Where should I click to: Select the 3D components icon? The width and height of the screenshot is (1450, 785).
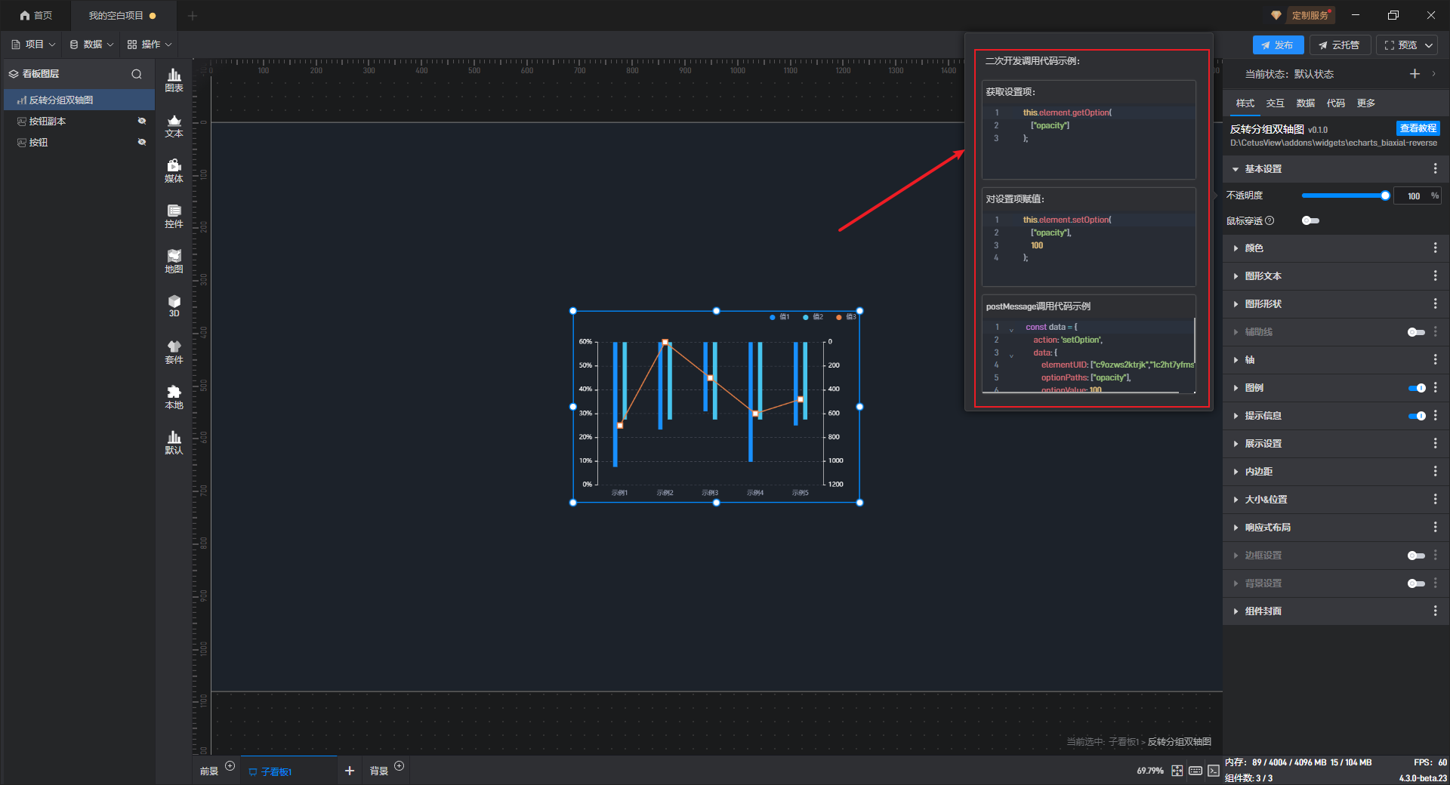click(x=174, y=306)
